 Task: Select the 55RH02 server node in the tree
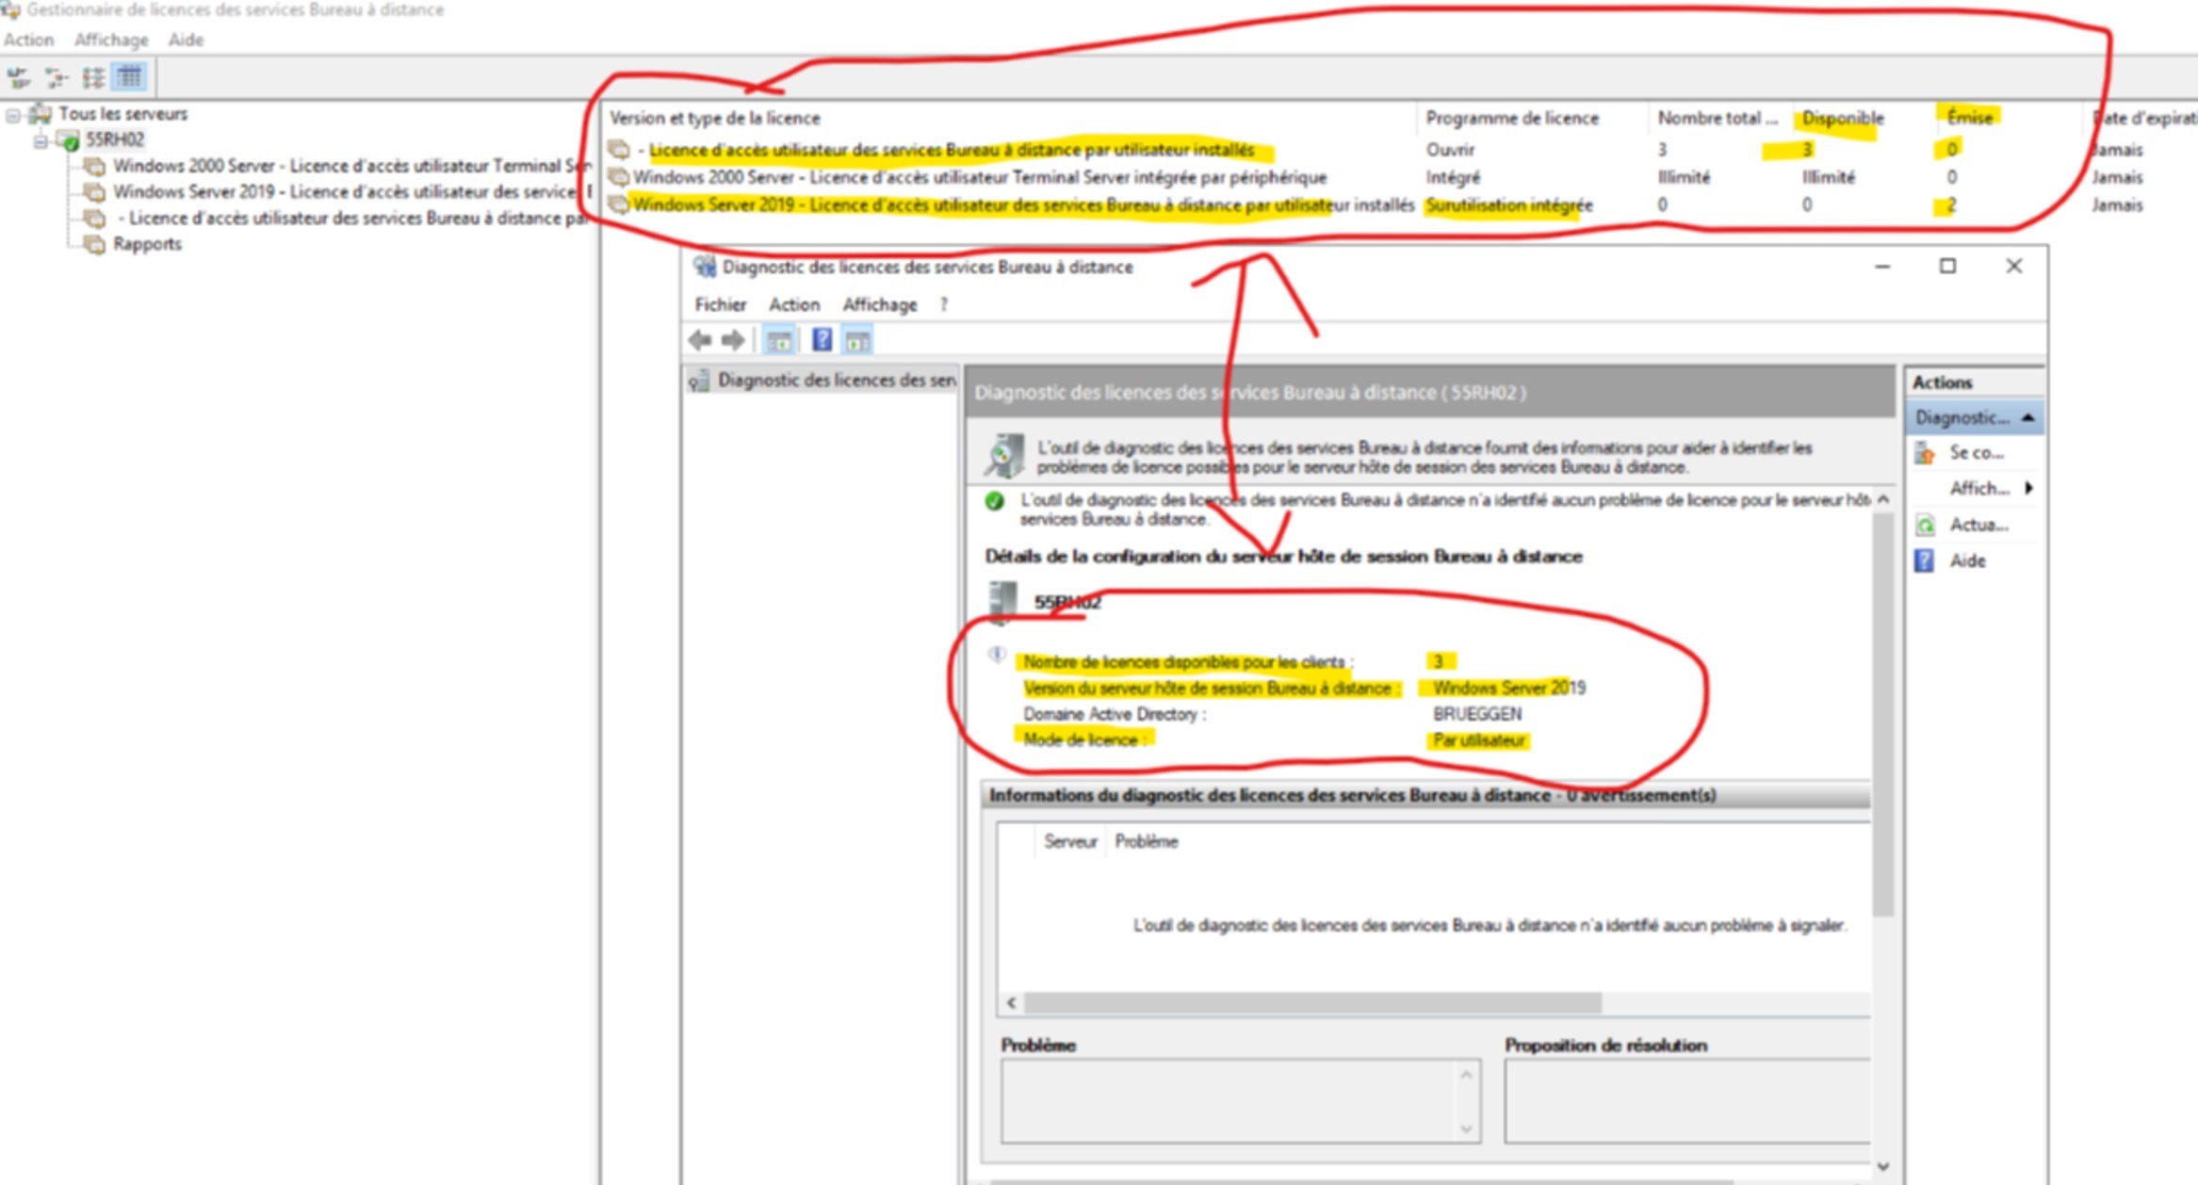point(114,139)
